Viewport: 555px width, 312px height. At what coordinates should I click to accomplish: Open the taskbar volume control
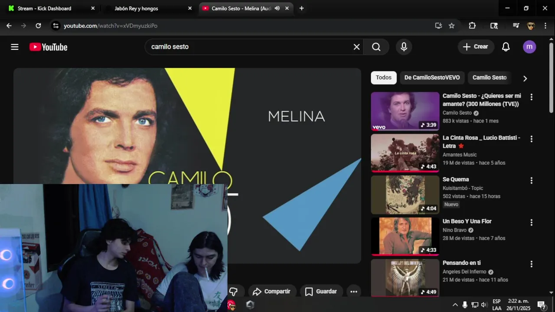pos(484,305)
